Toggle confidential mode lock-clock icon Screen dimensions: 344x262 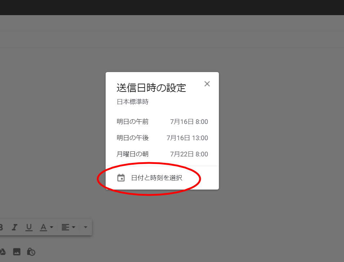31,252
